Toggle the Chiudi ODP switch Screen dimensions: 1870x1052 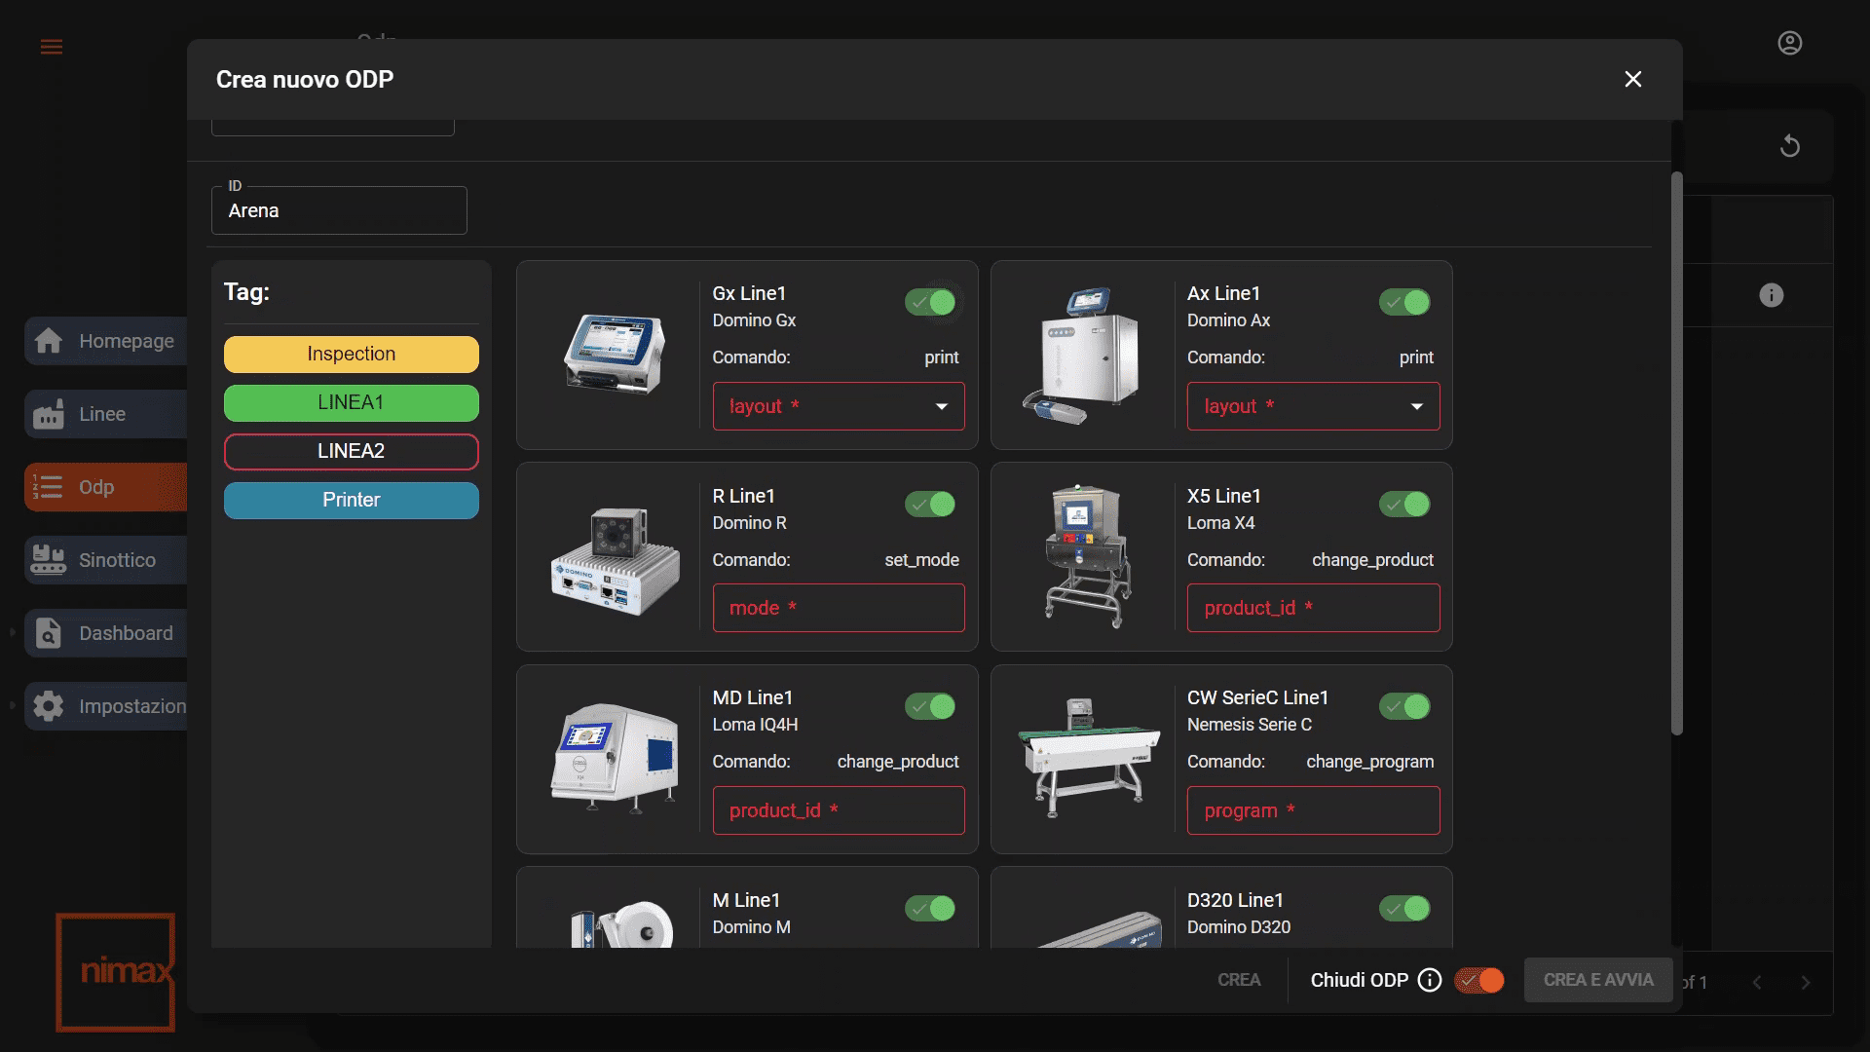pyautogui.click(x=1479, y=980)
